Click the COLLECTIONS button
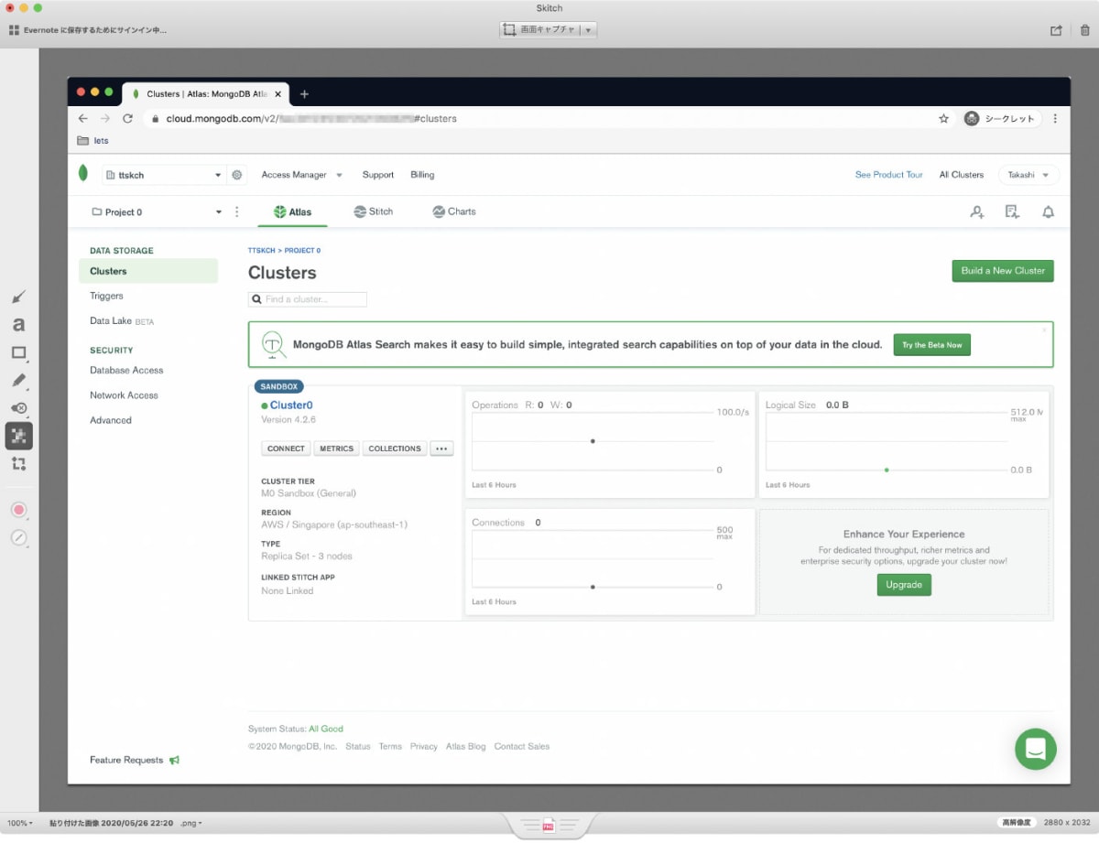 tap(395, 449)
